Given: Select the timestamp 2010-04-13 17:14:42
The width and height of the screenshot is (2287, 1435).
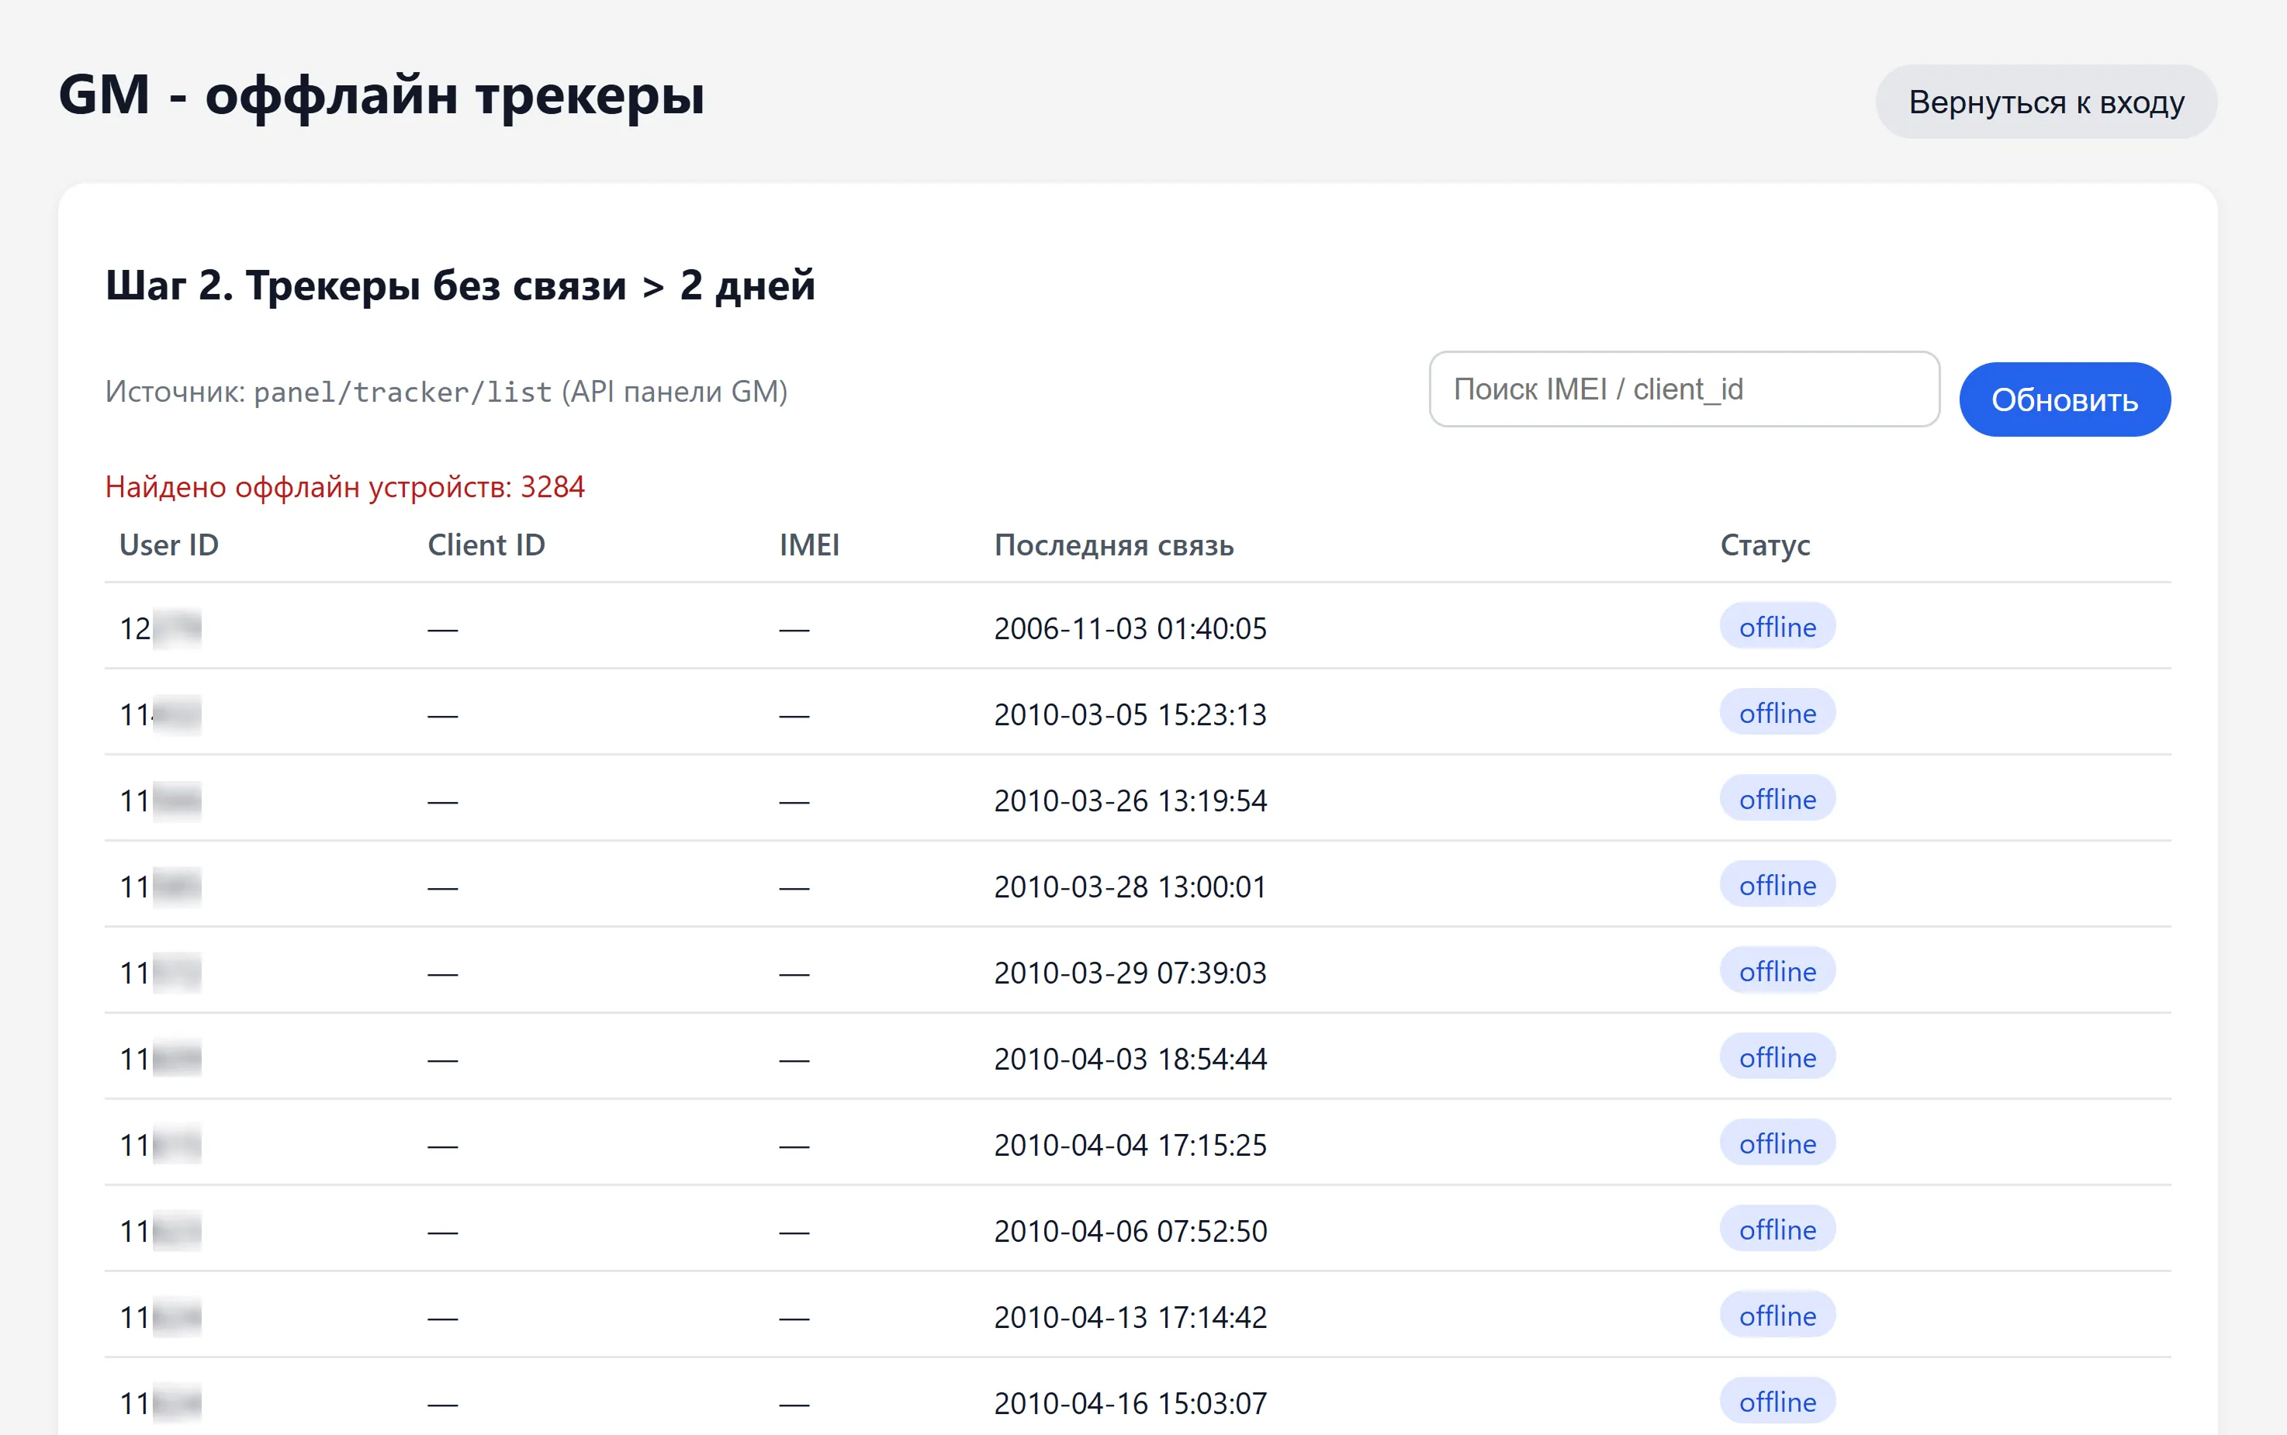Looking at the screenshot, I should (1130, 1317).
